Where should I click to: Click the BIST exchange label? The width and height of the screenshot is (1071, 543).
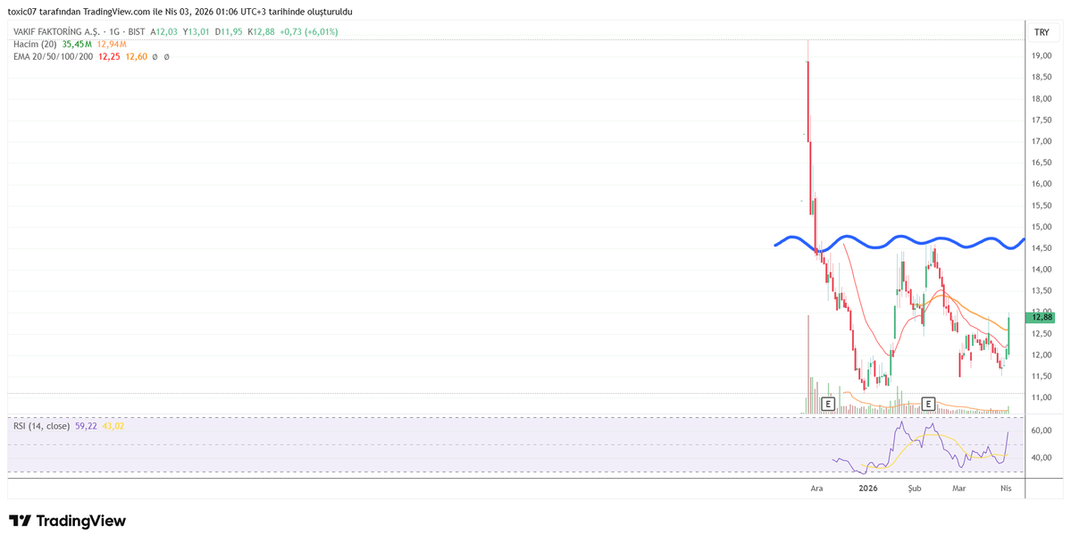(136, 32)
